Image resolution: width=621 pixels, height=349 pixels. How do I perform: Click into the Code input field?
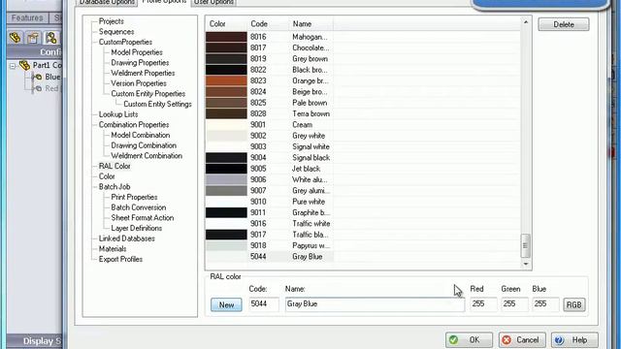[x=264, y=304]
